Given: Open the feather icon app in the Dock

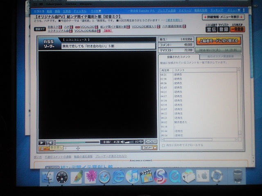Looking at the screenshot, I should point(77,177).
